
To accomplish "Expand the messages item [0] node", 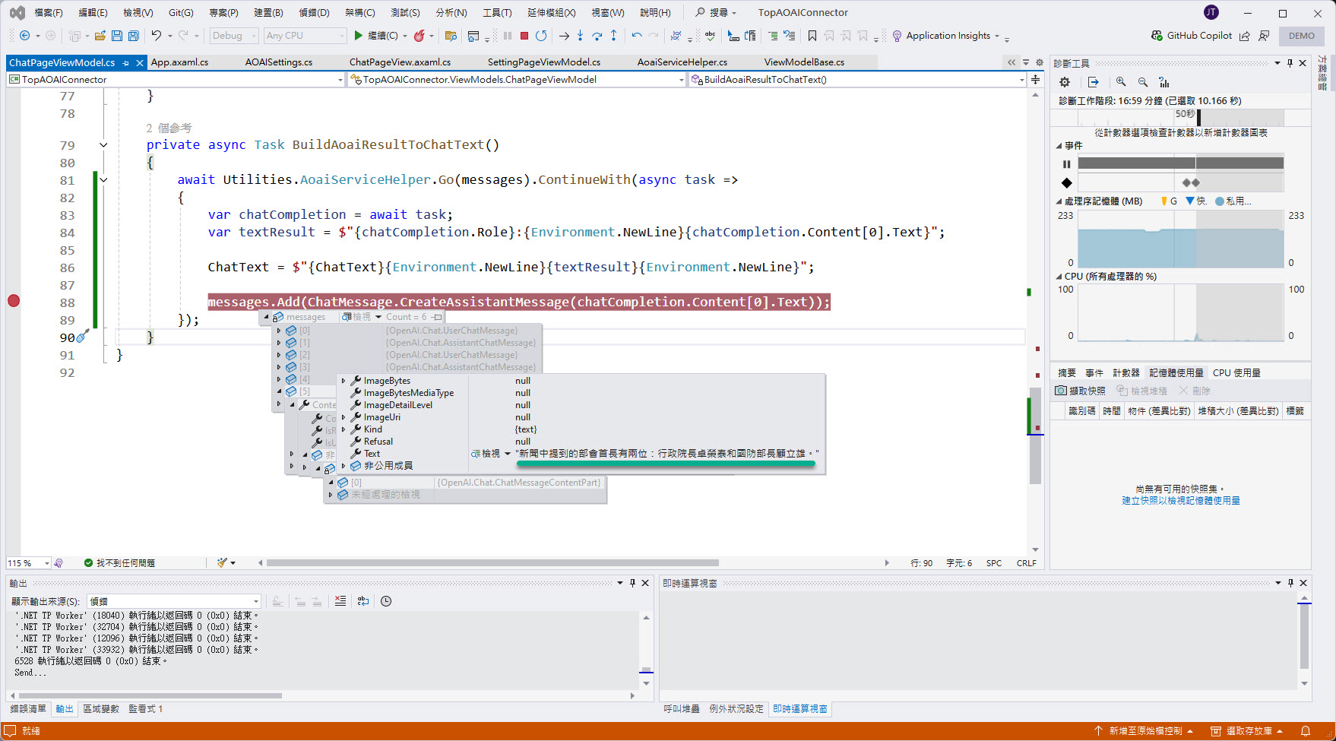I will pyautogui.click(x=279, y=331).
